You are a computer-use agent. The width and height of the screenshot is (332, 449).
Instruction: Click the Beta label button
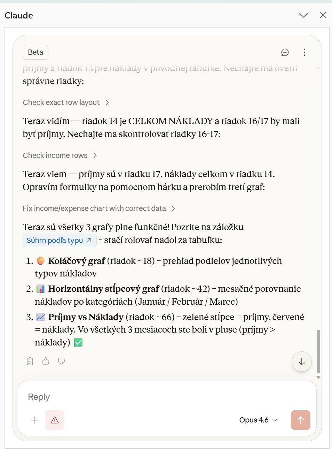coord(35,52)
